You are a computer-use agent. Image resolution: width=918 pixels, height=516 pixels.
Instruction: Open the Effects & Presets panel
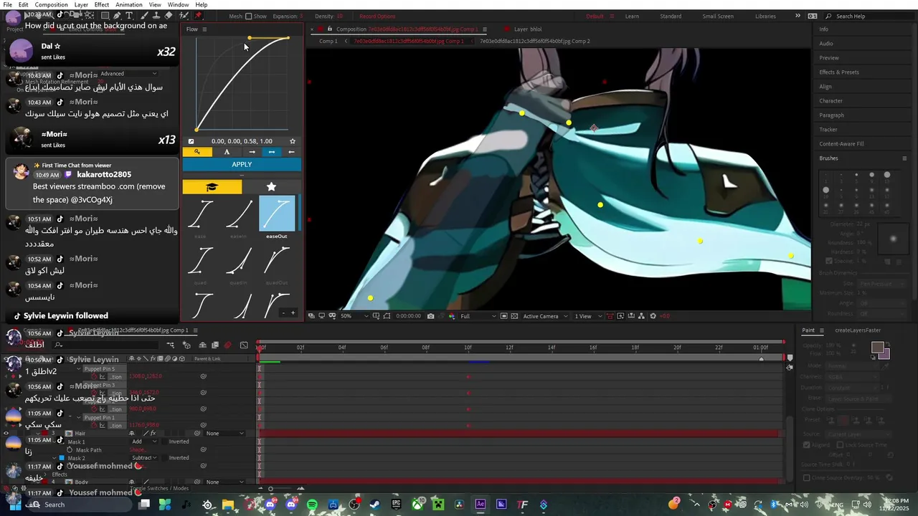point(839,72)
